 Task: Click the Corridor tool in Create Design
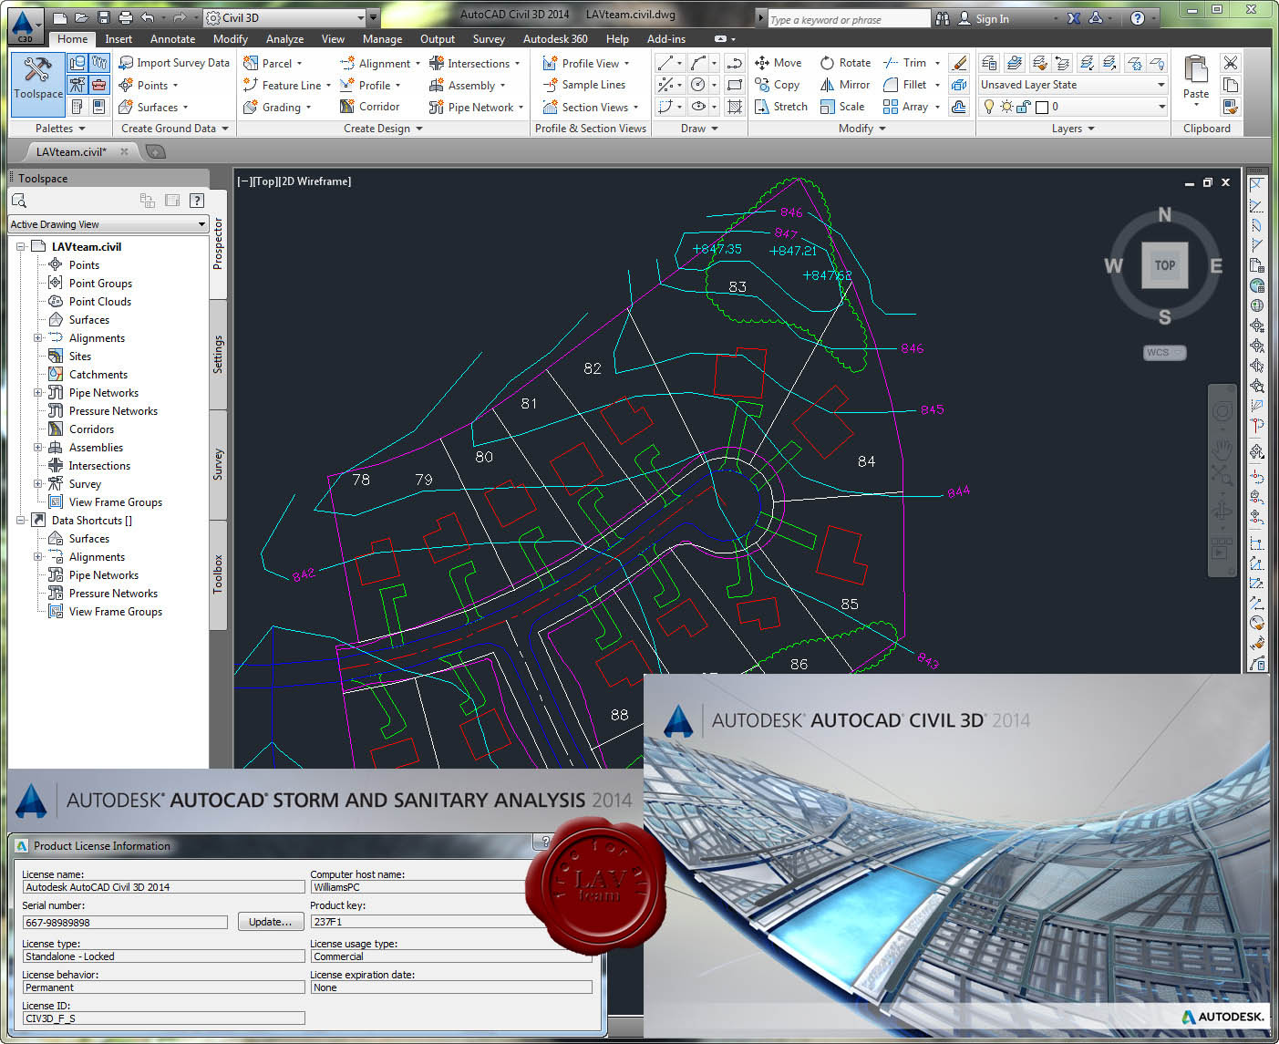point(370,107)
